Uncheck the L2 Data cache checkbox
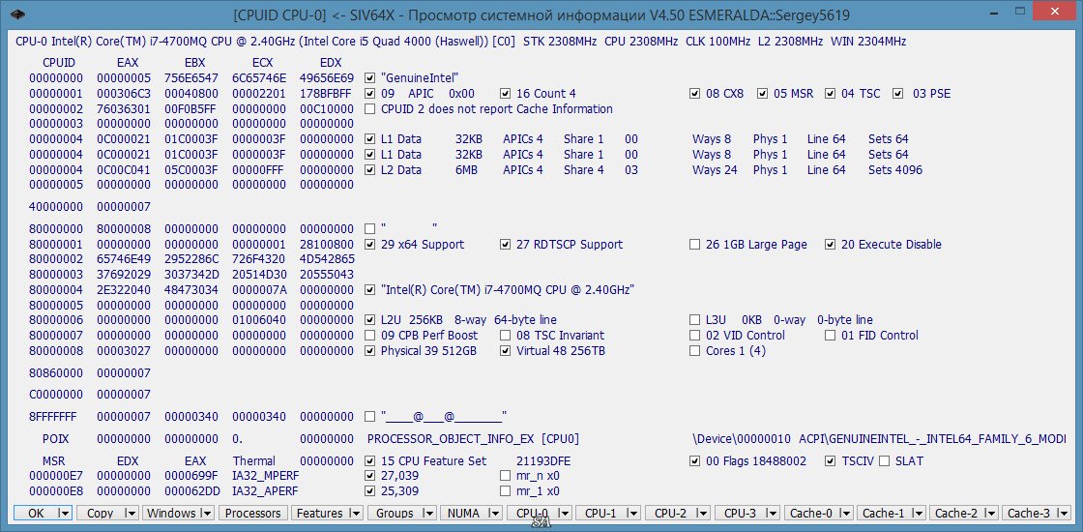This screenshot has width=1083, height=532. pos(370,170)
